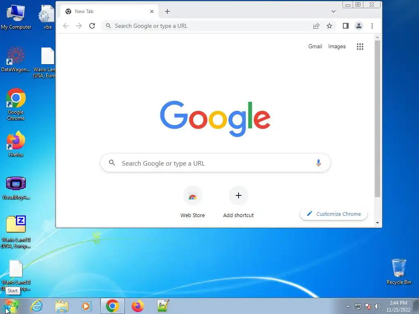Click the taskbar clock showing 2:44 PM
The width and height of the screenshot is (419, 314).
click(x=398, y=306)
